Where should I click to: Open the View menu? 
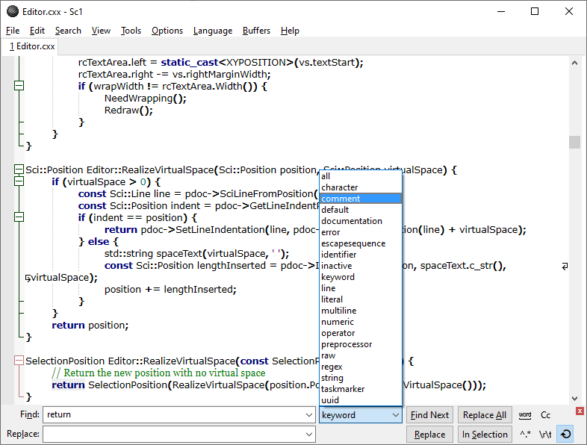[x=101, y=31]
